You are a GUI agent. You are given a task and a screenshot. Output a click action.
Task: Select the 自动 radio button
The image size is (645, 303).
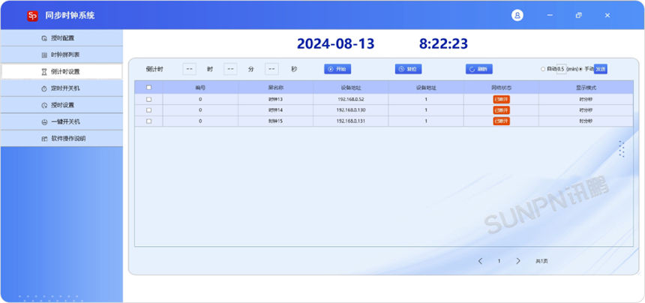pyautogui.click(x=543, y=69)
